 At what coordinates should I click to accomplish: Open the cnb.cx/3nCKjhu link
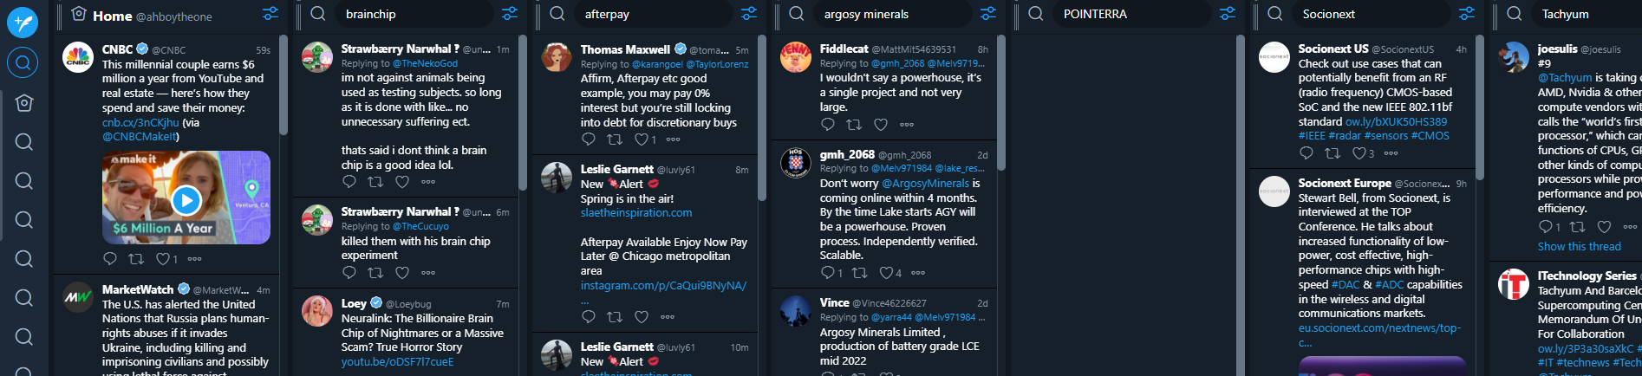point(140,122)
